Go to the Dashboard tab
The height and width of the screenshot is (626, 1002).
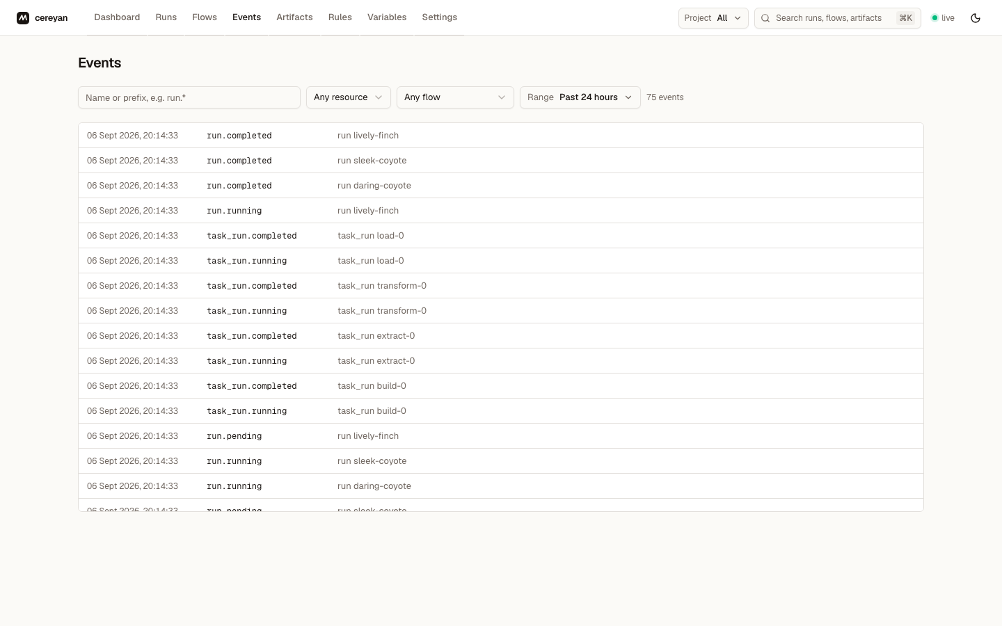click(x=117, y=17)
